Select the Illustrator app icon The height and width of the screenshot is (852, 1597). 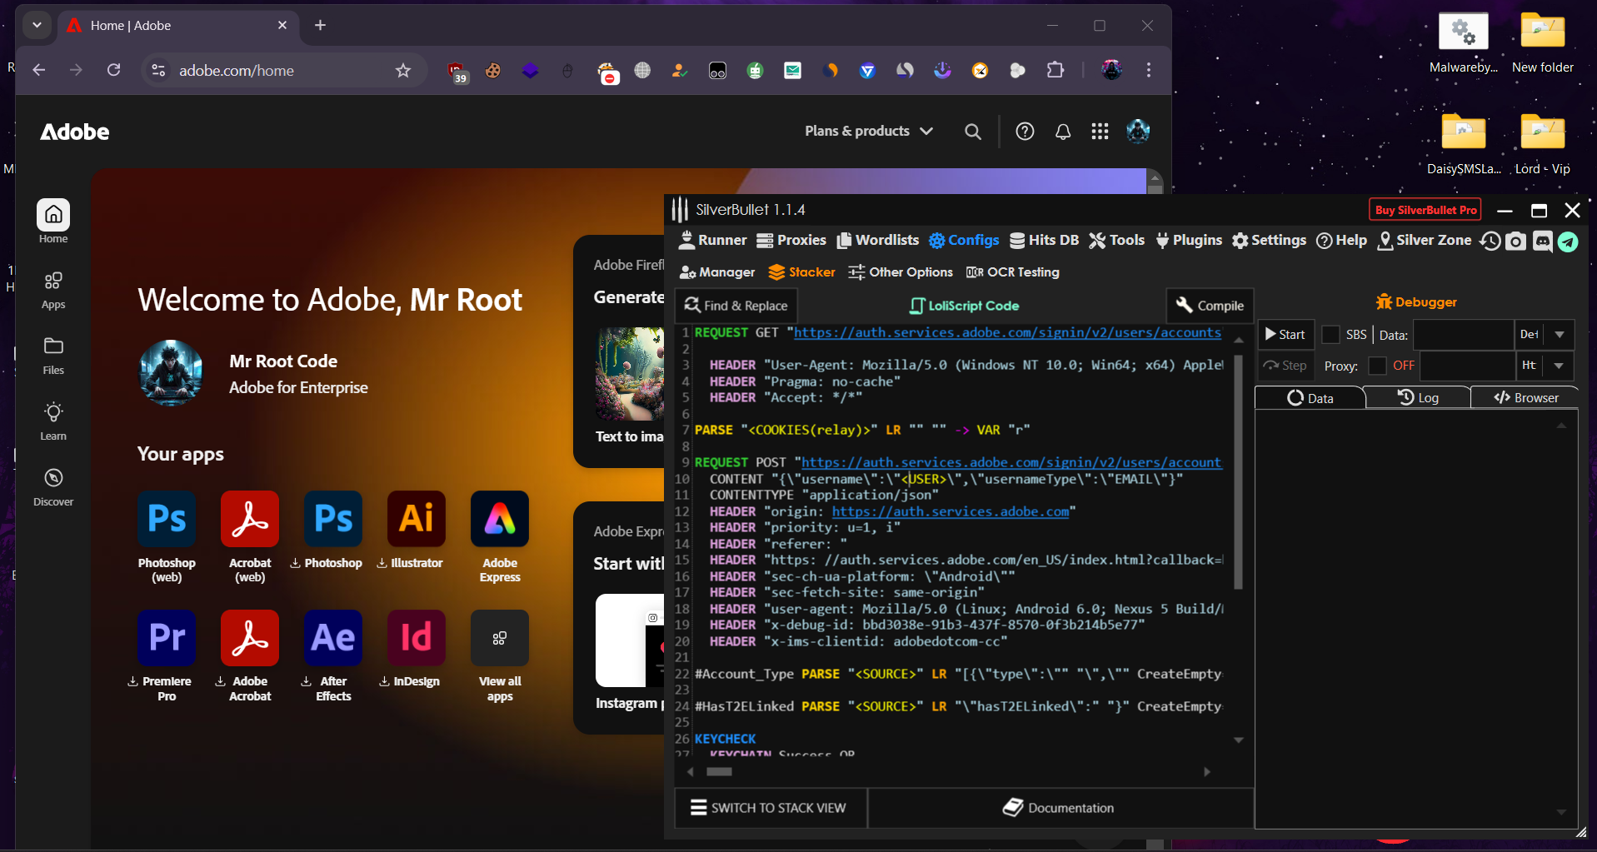click(x=415, y=518)
